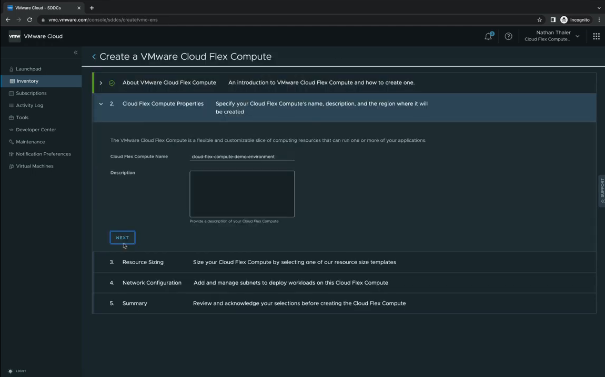Click the browser back arrow
The height and width of the screenshot is (377, 605).
pos(8,19)
